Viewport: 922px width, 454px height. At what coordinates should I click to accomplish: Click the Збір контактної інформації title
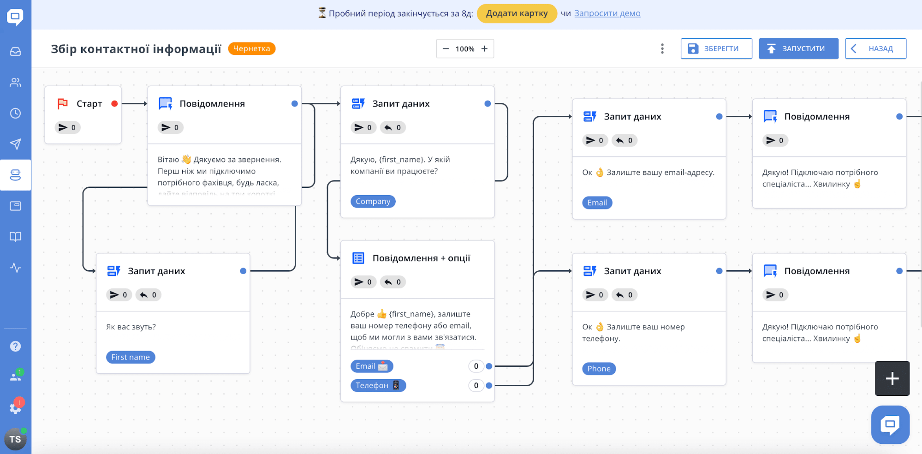pos(136,49)
